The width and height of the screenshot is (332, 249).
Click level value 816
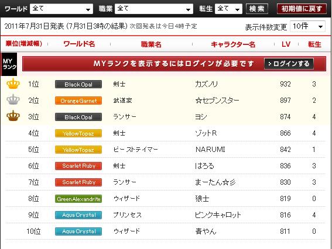pos(285,215)
